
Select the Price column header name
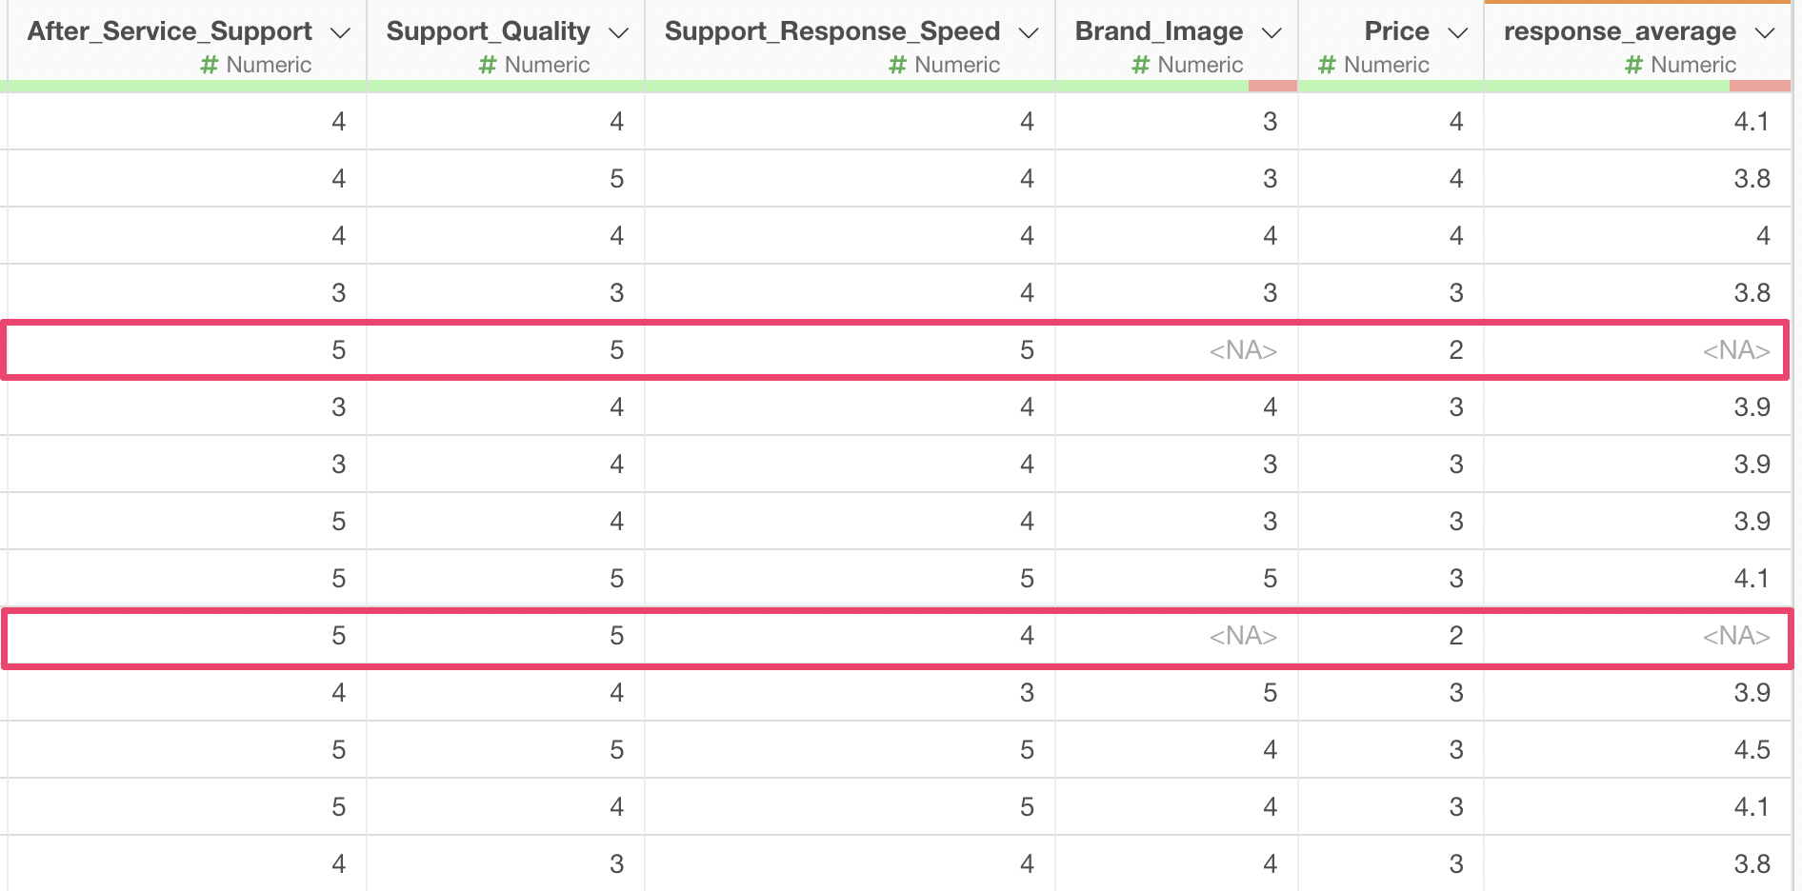pyautogui.click(x=1396, y=31)
